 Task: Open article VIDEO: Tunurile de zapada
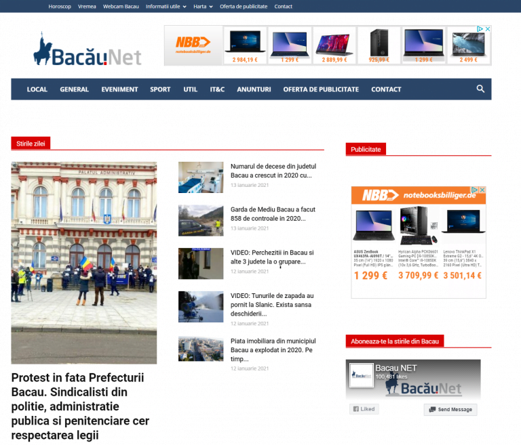(272, 305)
